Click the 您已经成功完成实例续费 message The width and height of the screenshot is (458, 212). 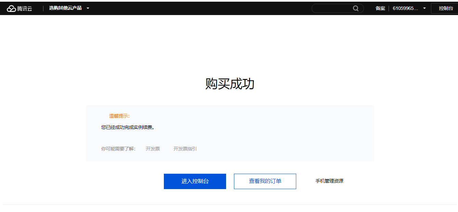tap(128, 128)
